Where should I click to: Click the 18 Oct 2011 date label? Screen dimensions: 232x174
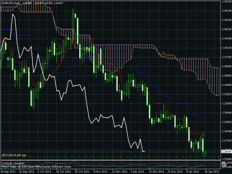(x=63, y=172)
